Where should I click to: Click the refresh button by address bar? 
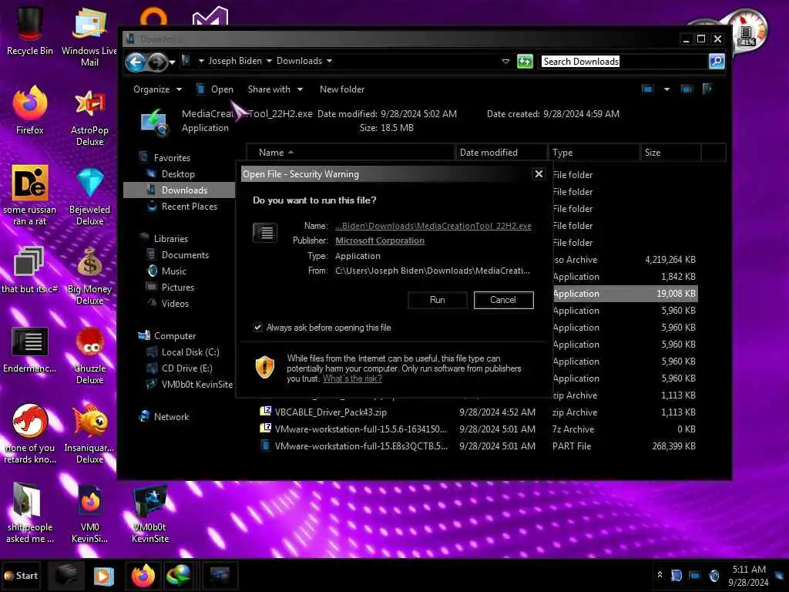tap(525, 62)
